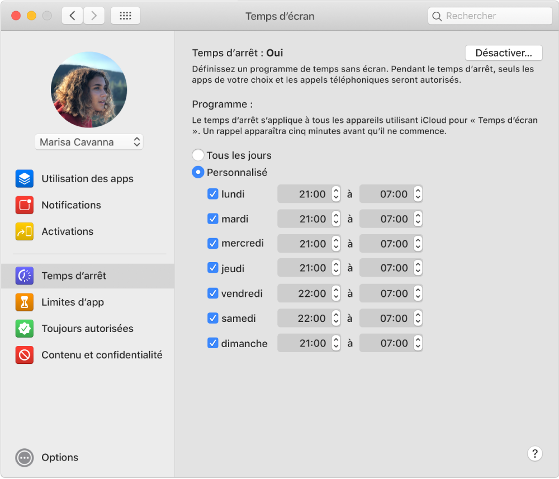Focus the Rechercher search field

(490, 16)
